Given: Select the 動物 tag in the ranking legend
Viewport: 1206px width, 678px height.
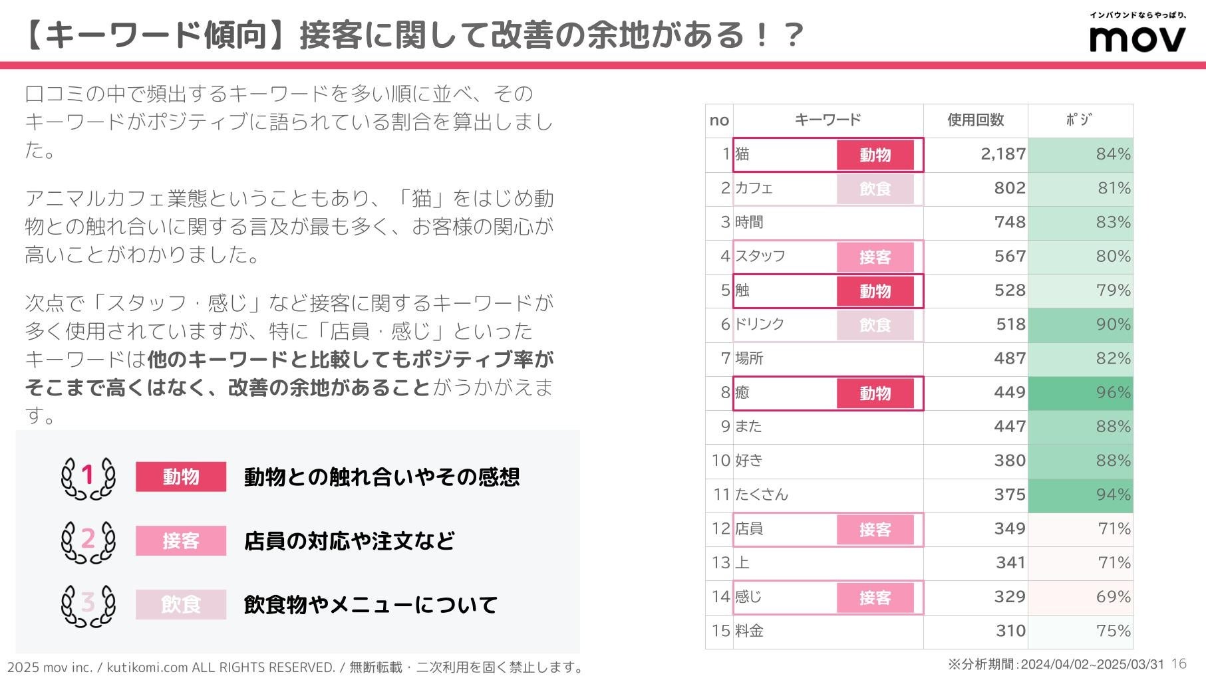Looking at the screenshot, I should coord(180,477).
